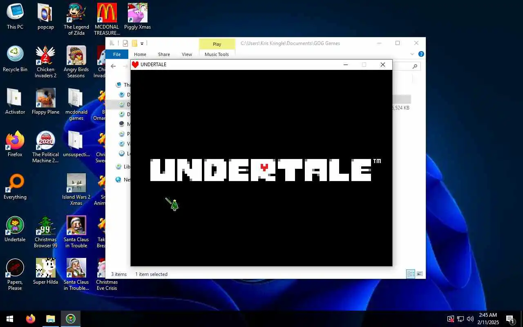Click the red alert tray icon
Viewport: 523px width, 327px height.
tap(451, 319)
